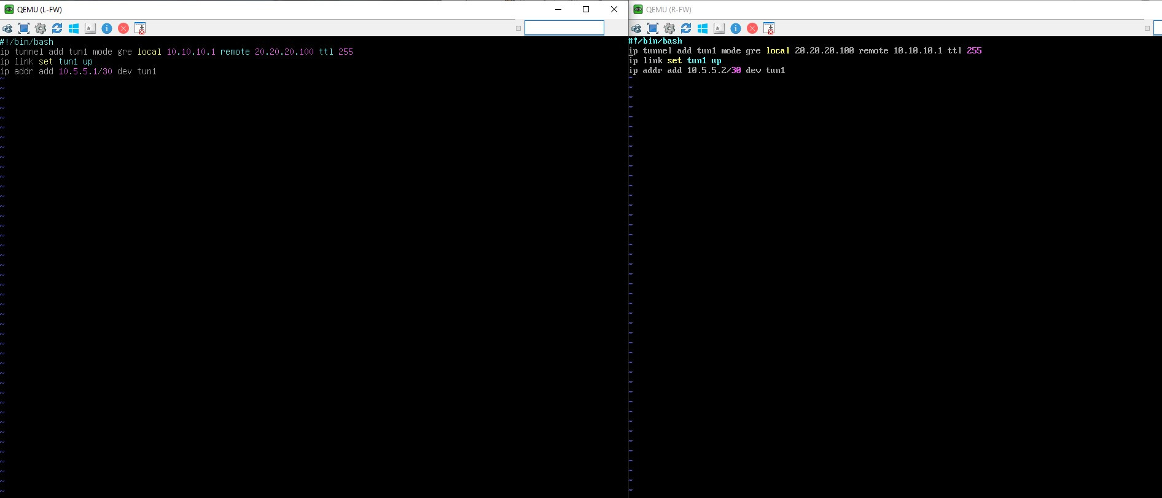Click '10.5.5.2/30' address in R-FW
1162x498 pixels.
tap(714, 70)
